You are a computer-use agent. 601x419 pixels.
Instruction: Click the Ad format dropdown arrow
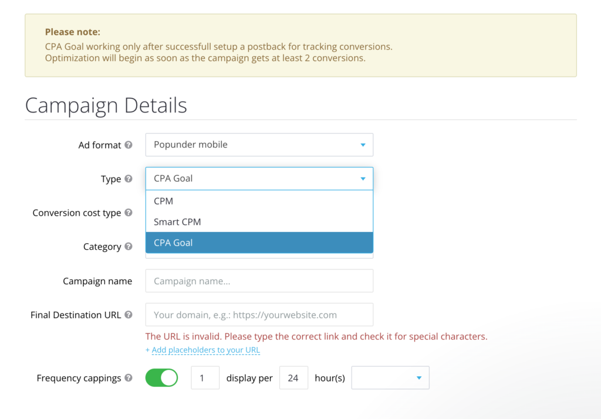(x=363, y=145)
